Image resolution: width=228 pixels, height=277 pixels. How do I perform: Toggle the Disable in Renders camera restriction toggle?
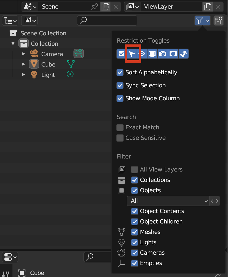[x=163, y=54]
